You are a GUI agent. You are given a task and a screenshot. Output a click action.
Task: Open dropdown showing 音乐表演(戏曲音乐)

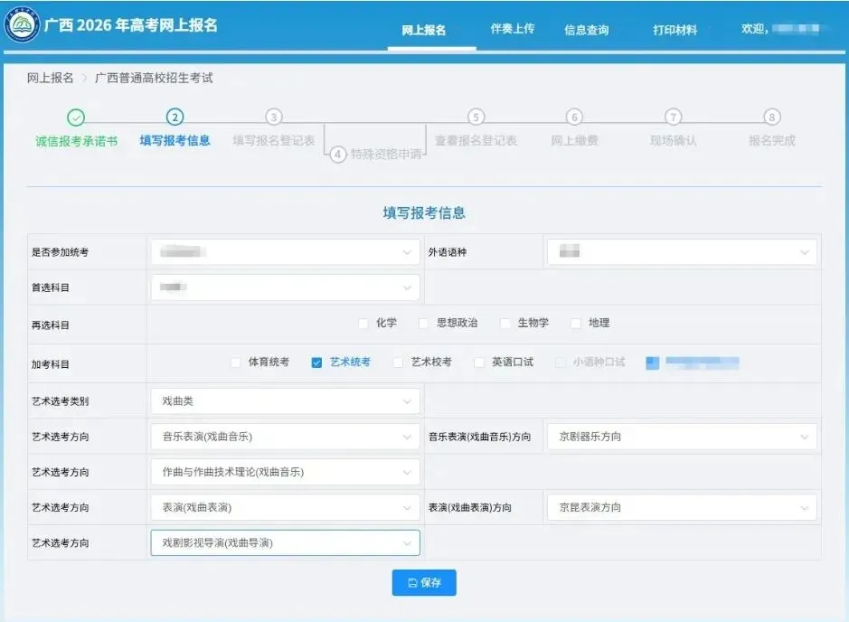286,437
